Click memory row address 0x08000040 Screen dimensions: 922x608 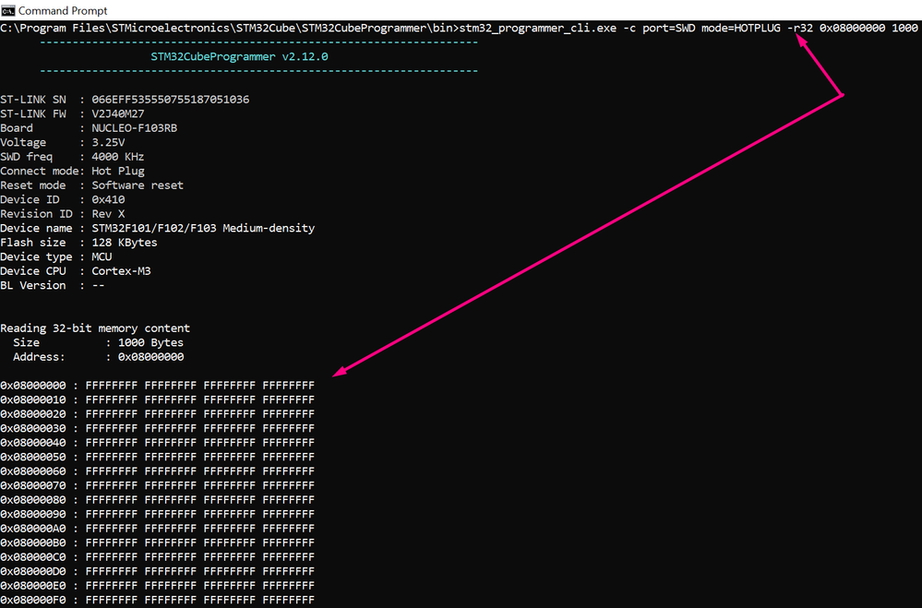tap(33, 442)
